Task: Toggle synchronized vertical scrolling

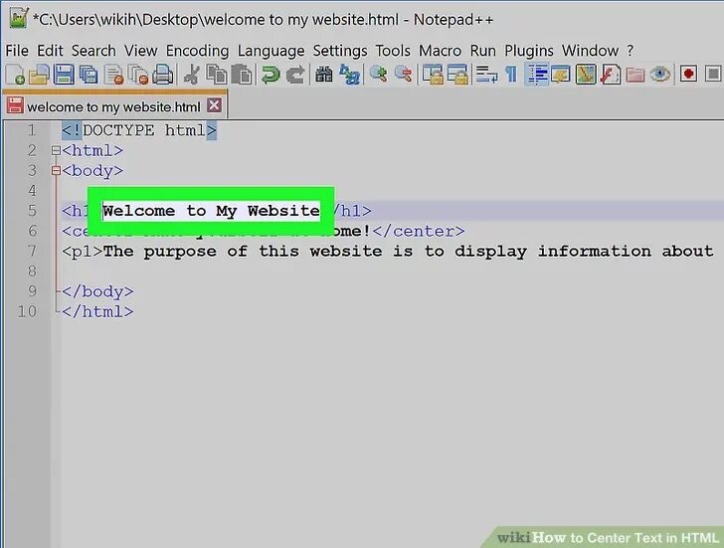Action: coord(433,75)
